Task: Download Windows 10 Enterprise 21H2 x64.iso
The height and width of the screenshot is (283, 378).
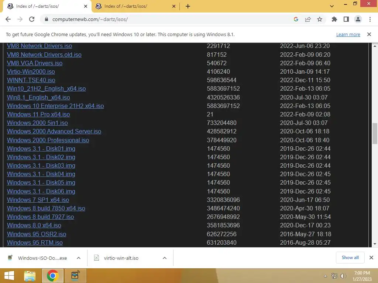Action: click(x=55, y=106)
